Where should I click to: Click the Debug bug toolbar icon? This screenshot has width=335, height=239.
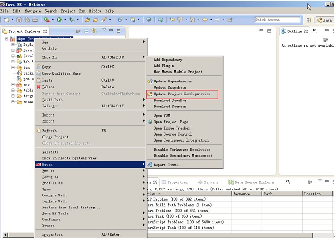71,19
